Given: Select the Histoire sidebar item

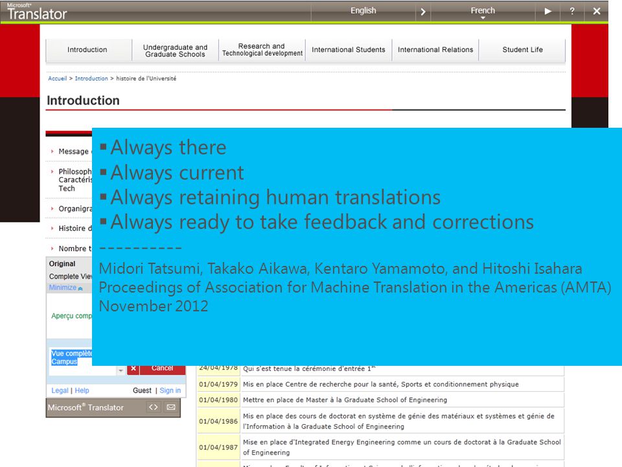Looking at the screenshot, I should (x=75, y=228).
